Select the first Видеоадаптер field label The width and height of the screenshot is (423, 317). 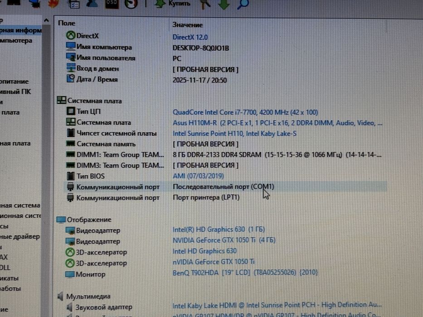pos(98,231)
